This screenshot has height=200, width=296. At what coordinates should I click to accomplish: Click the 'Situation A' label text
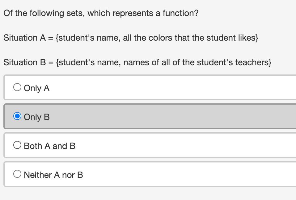point(25,38)
